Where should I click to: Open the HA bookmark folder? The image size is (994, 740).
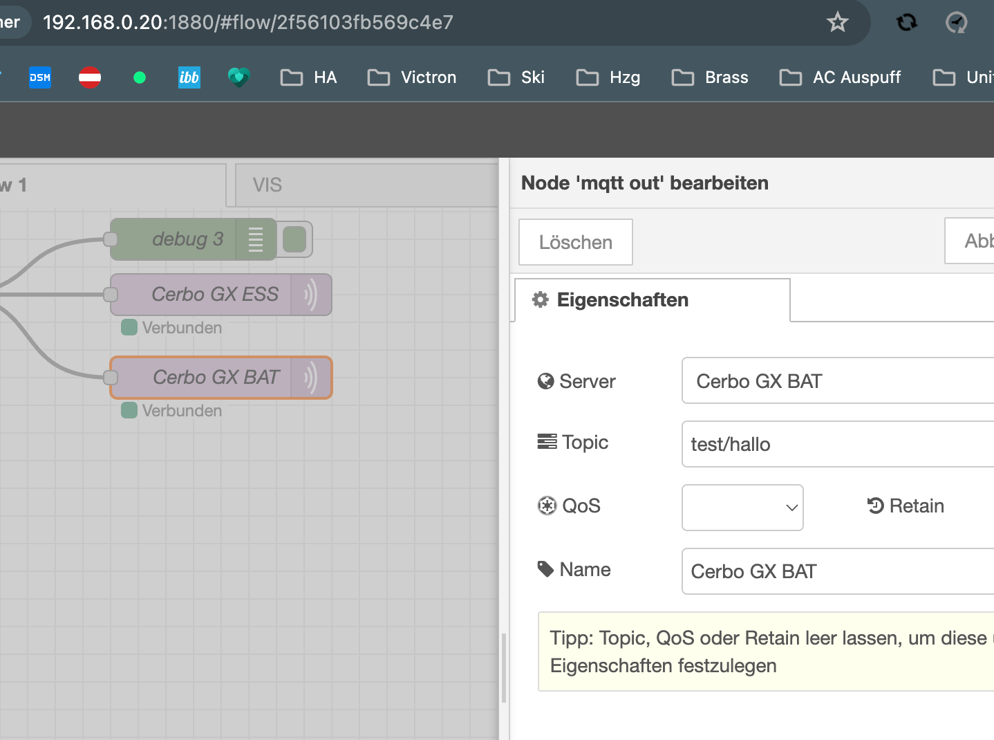pyautogui.click(x=309, y=77)
